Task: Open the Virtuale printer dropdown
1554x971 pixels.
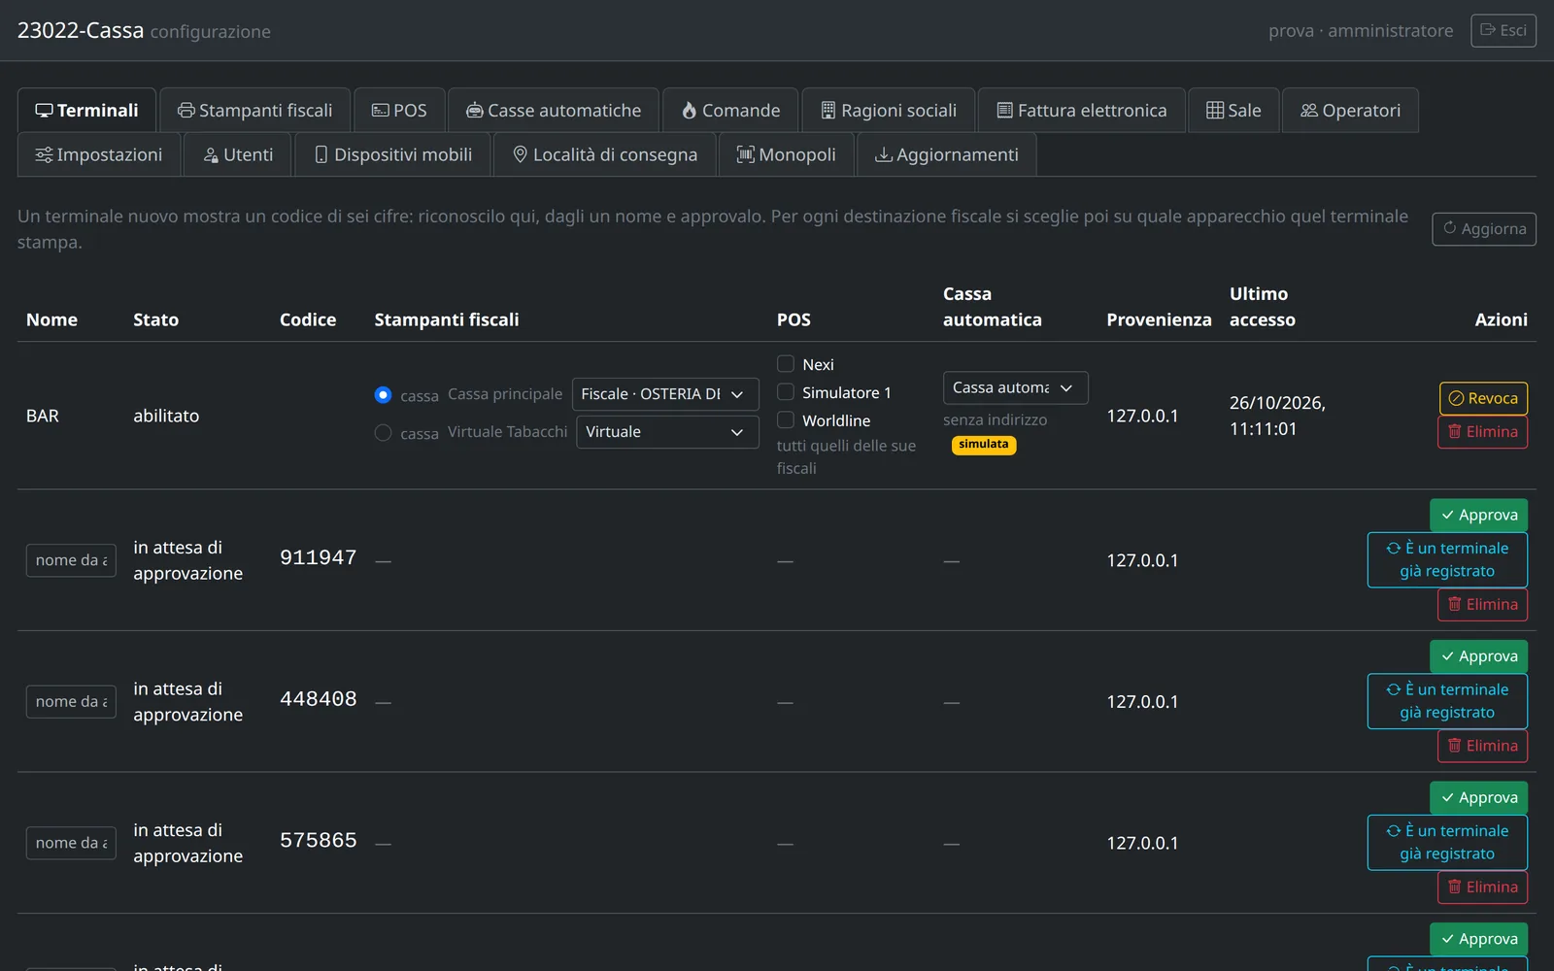Action: tap(667, 432)
